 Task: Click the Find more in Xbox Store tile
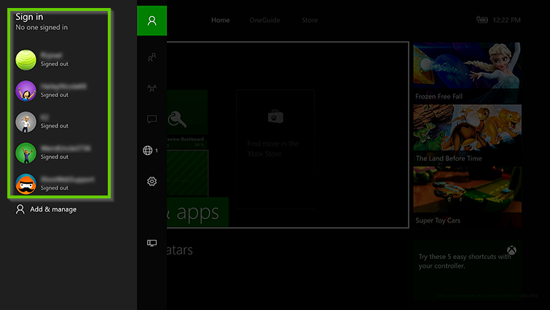pos(275,150)
